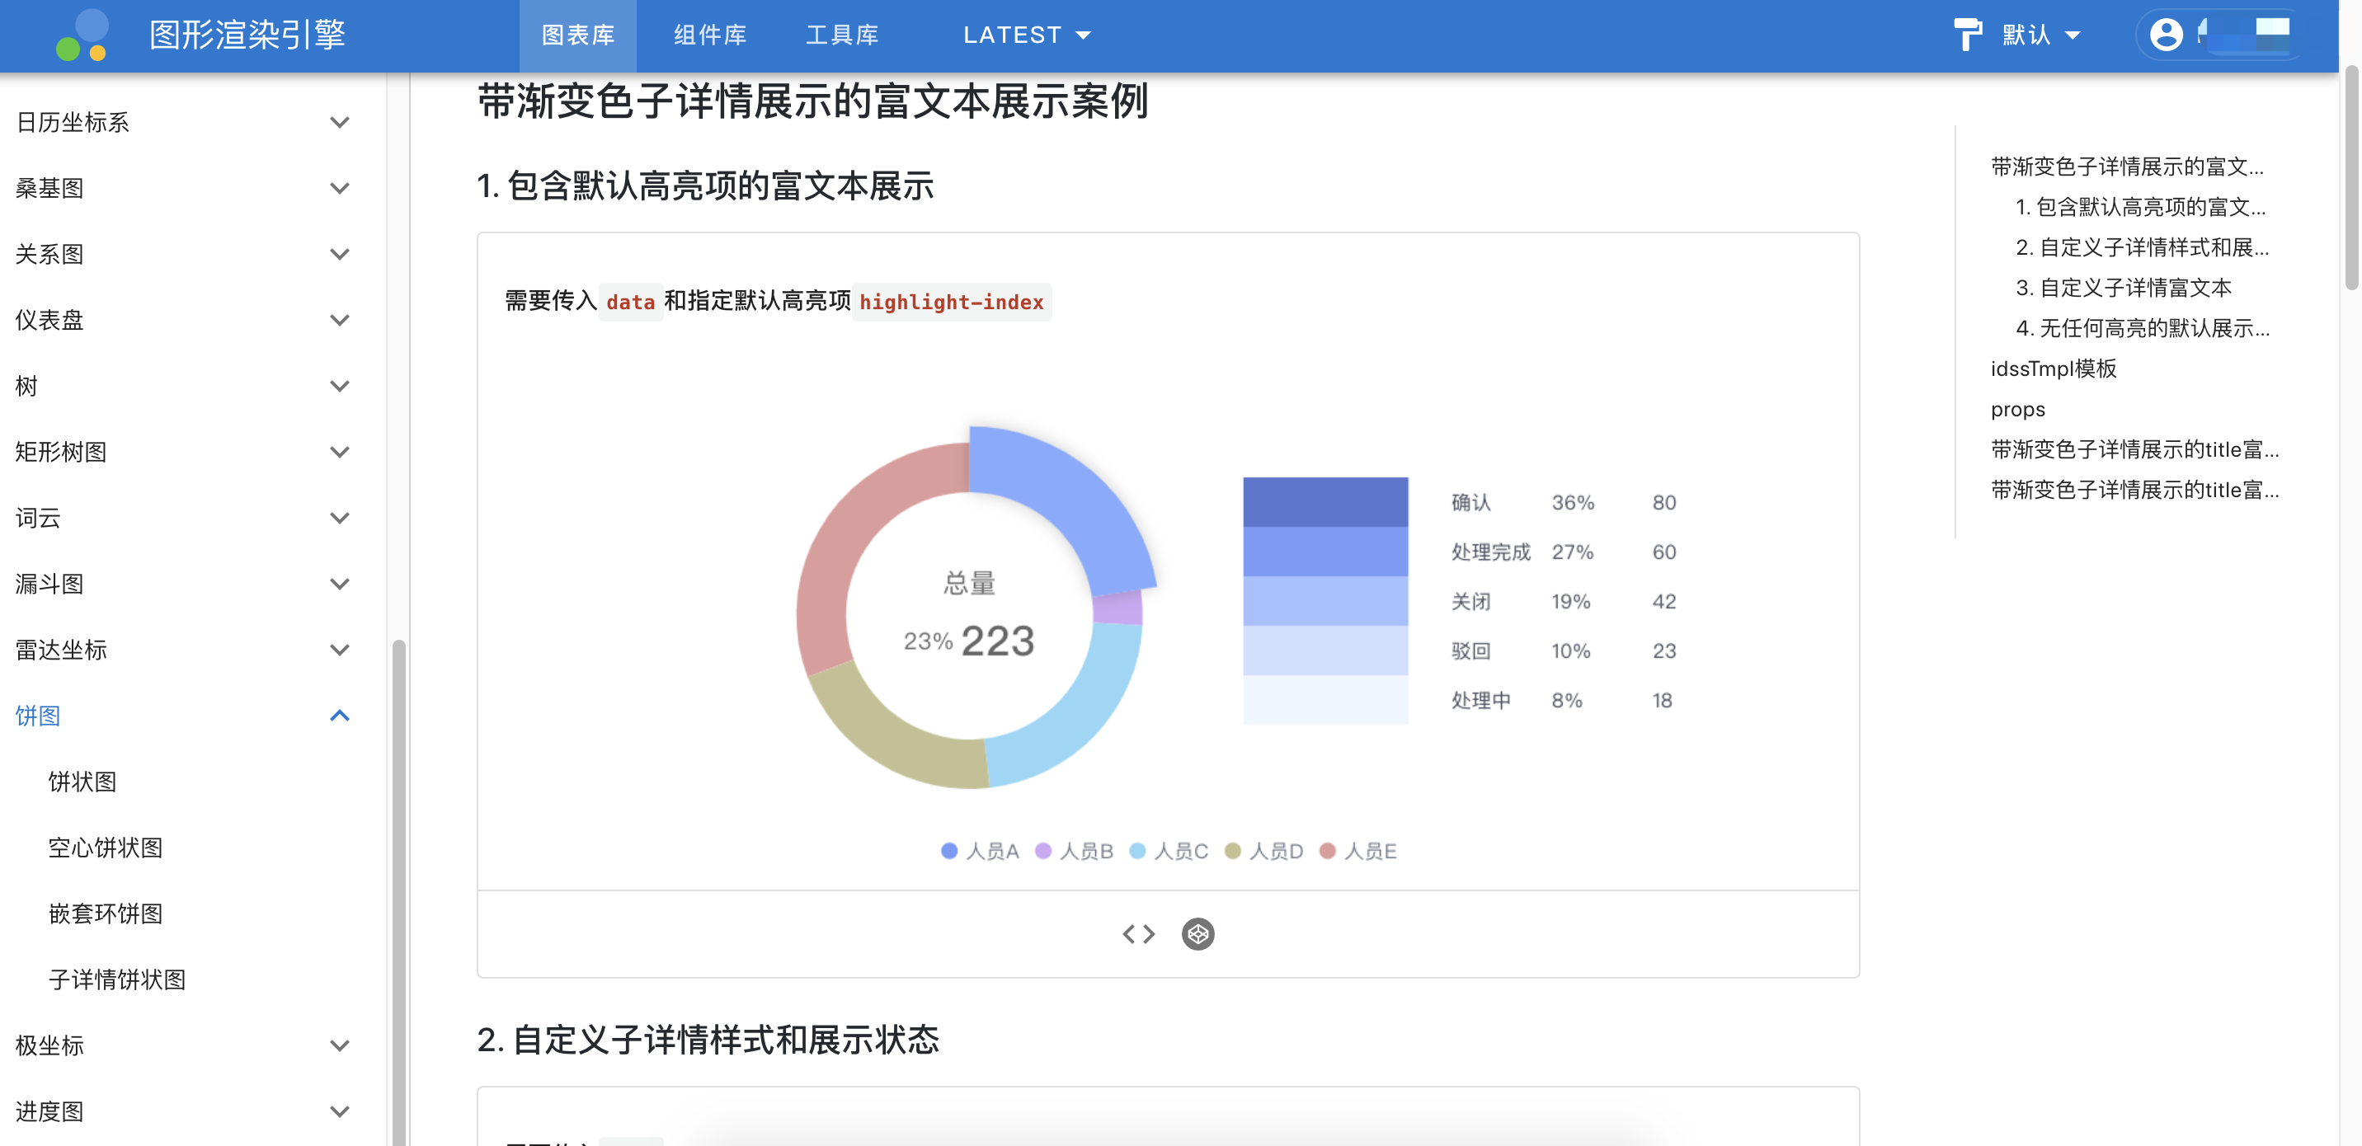This screenshot has width=2362, height=1146.
Task: Click the 关闭 light blue color block
Action: pyautogui.click(x=1325, y=600)
